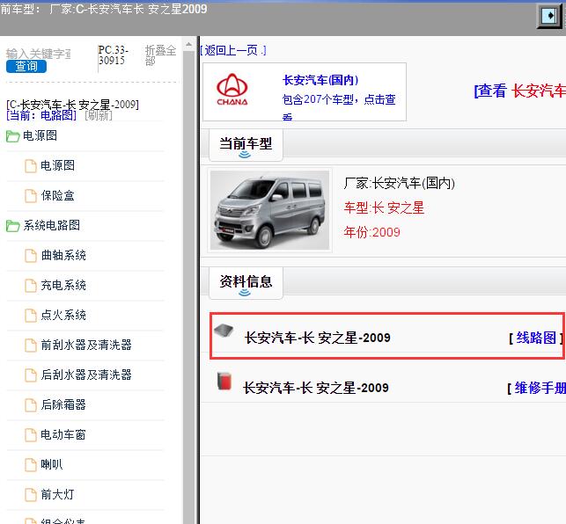Image resolution: width=566 pixels, height=524 pixels.
Task: Open the 后刮水器及清洗器 tree item
Action: point(86,375)
